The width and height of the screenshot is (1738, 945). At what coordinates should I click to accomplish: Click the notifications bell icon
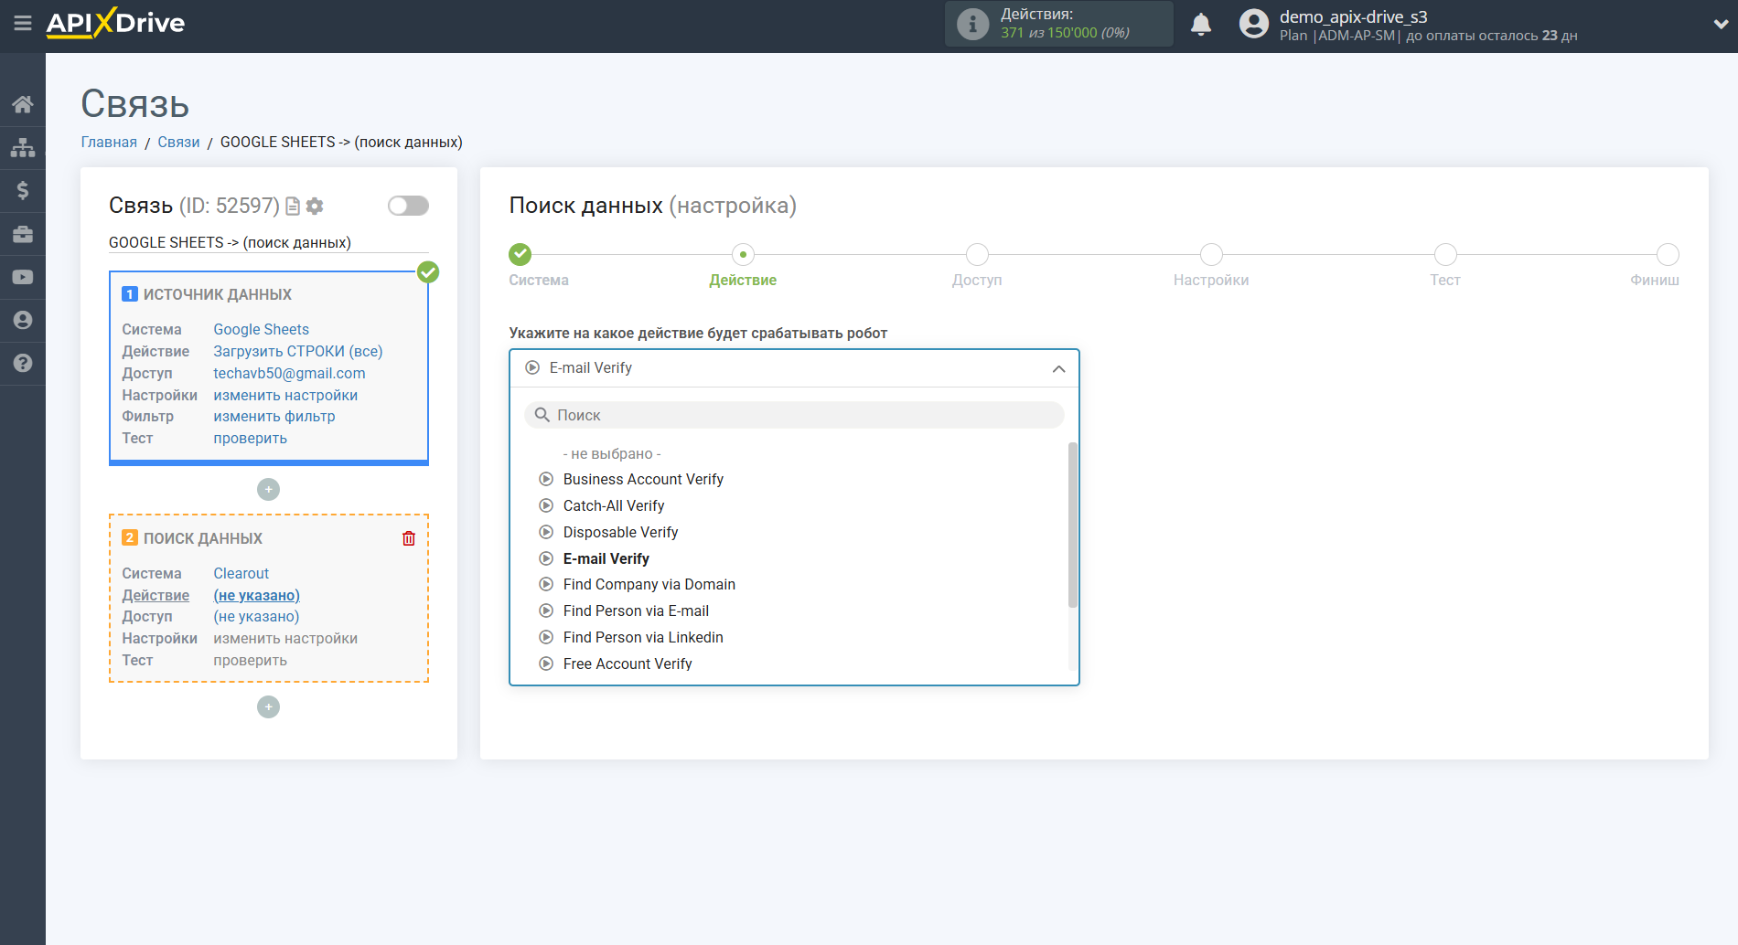tap(1201, 25)
